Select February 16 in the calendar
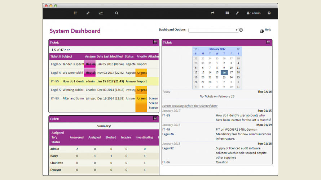321x180 pixels. pos(224,72)
